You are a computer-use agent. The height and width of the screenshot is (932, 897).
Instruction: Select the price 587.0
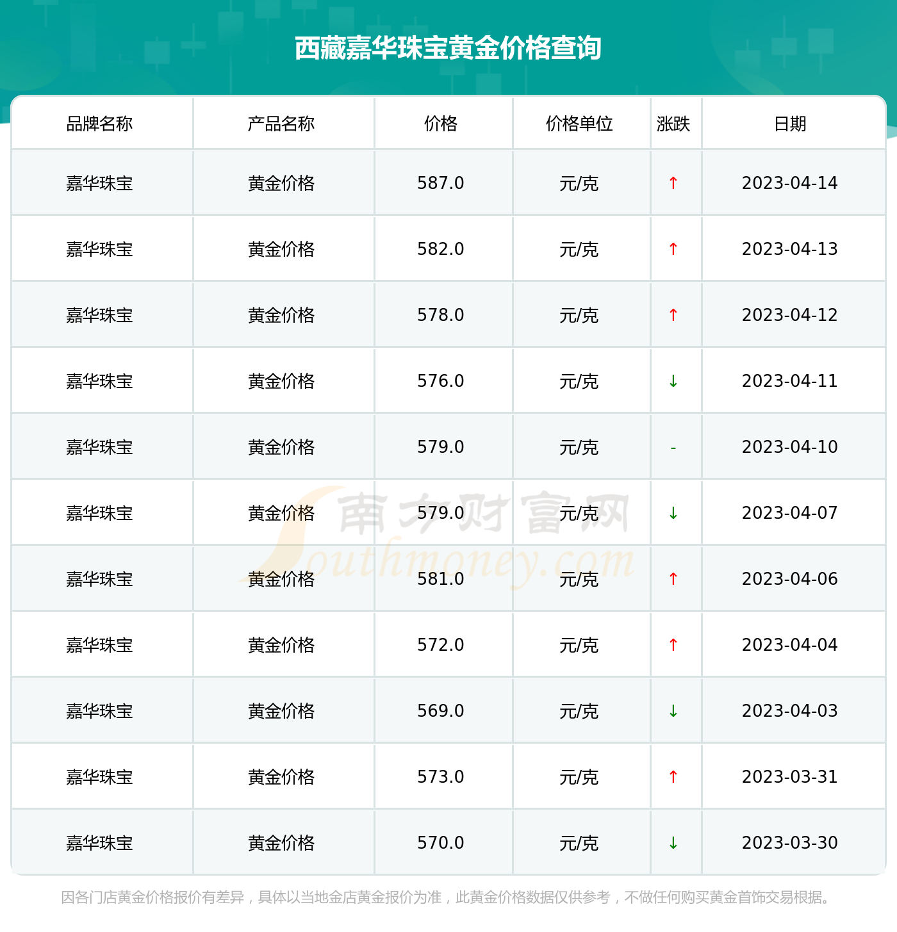coord(441,183)
